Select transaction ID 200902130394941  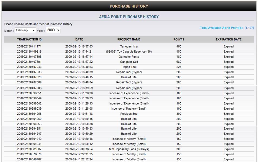tap(29, 144)
